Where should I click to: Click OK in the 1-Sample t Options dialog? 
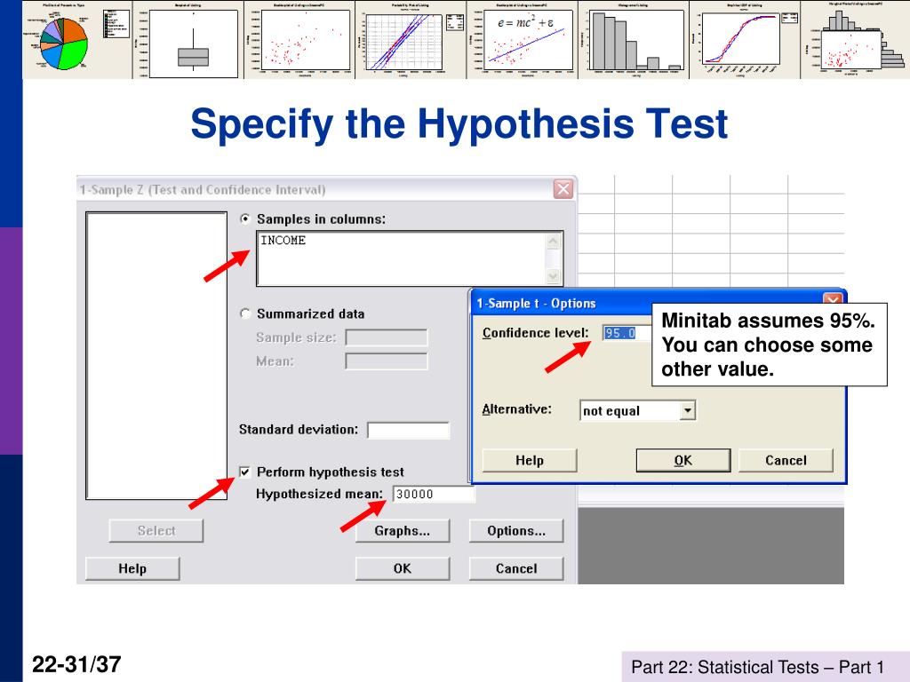683,461
